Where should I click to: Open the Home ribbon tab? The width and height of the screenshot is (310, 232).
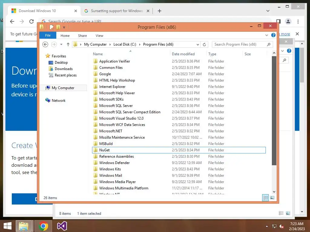pyautogui.click(x=65, y=36)
